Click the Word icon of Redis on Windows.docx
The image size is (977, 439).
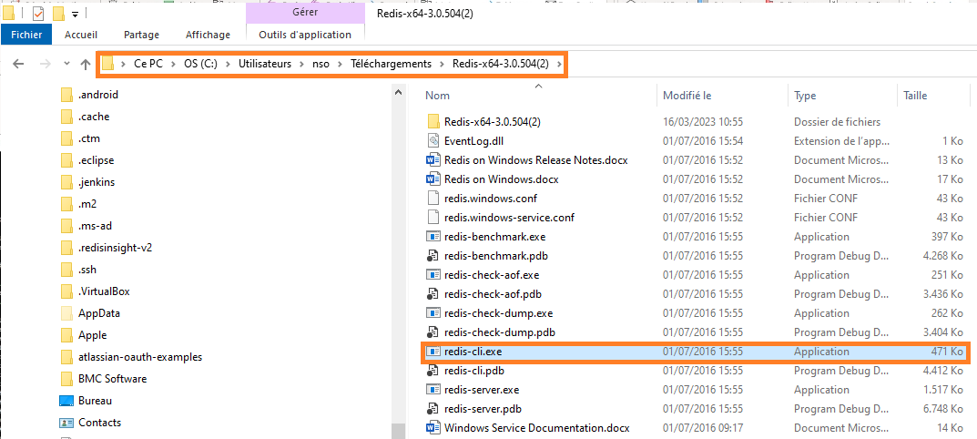(433, 179)
